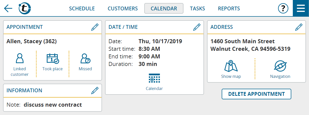Switch to the Customers tab
The image size is (309, 115).
coord(123,8)
